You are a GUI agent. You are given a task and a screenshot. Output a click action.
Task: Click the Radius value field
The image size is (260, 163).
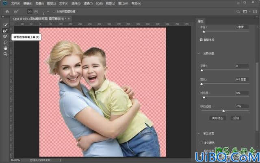pyautogui.click(x=242, y=27)
